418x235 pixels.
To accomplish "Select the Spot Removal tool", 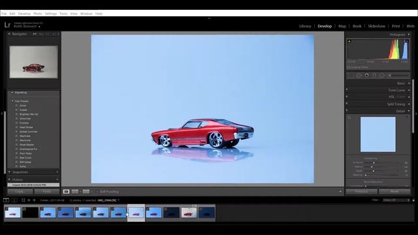I will (x=359, y=76).
